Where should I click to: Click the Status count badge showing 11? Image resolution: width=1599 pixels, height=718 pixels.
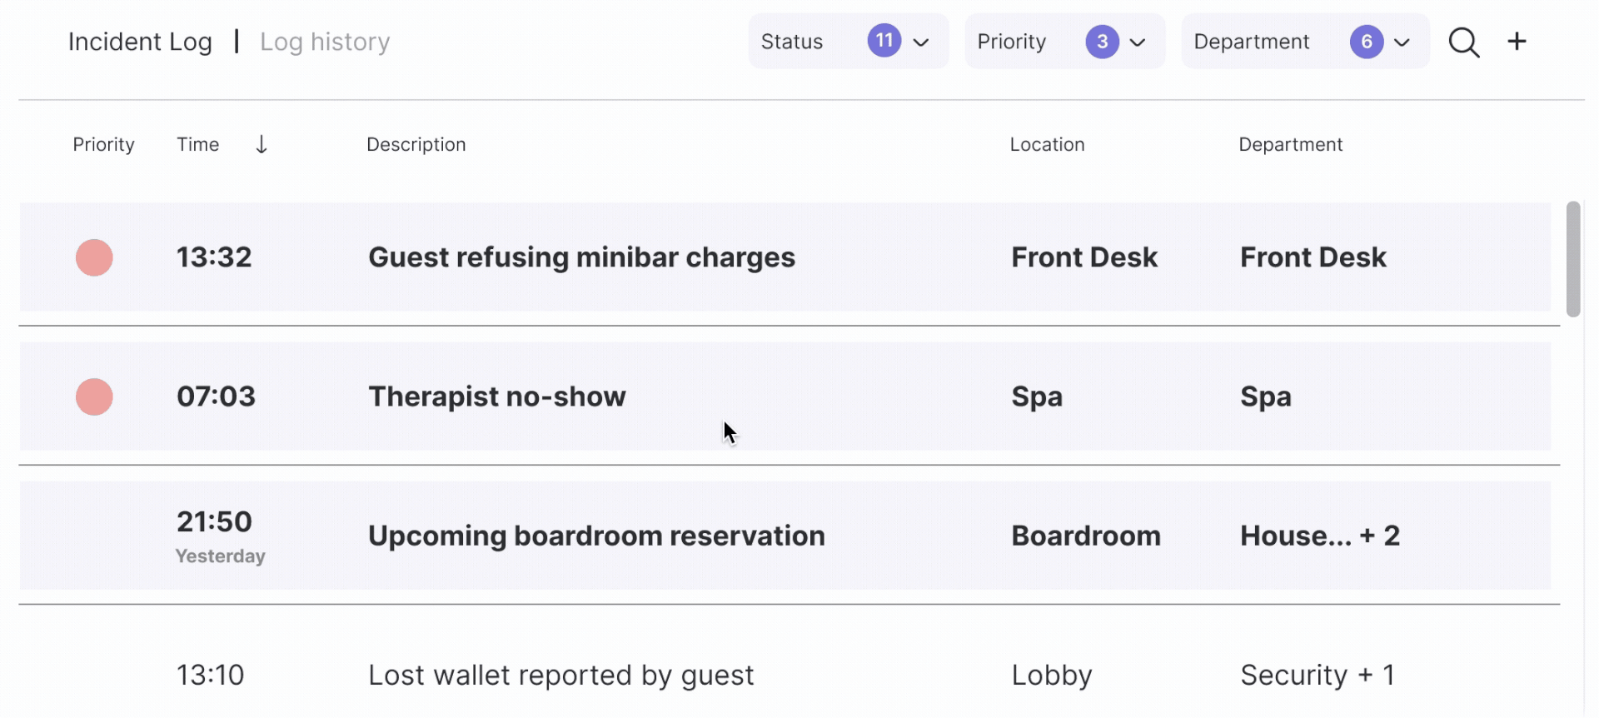(884, 41)
